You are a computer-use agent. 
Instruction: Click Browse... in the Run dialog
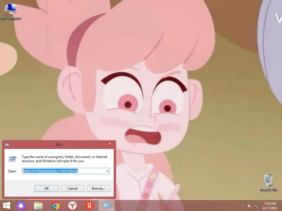pos(98,188)
